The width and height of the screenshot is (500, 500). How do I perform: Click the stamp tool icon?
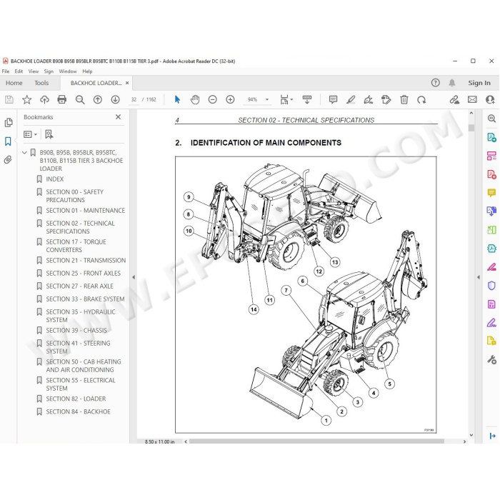tap(386, 100)
